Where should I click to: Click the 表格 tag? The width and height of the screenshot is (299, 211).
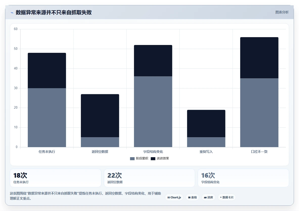pyautogui.click(x=192, y=197)
